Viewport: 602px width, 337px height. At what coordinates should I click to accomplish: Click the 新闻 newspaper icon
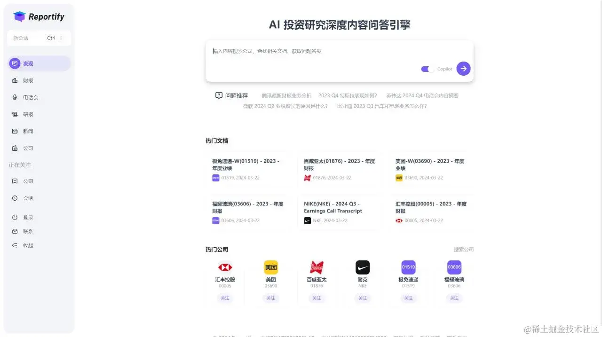tap(15, 131)
